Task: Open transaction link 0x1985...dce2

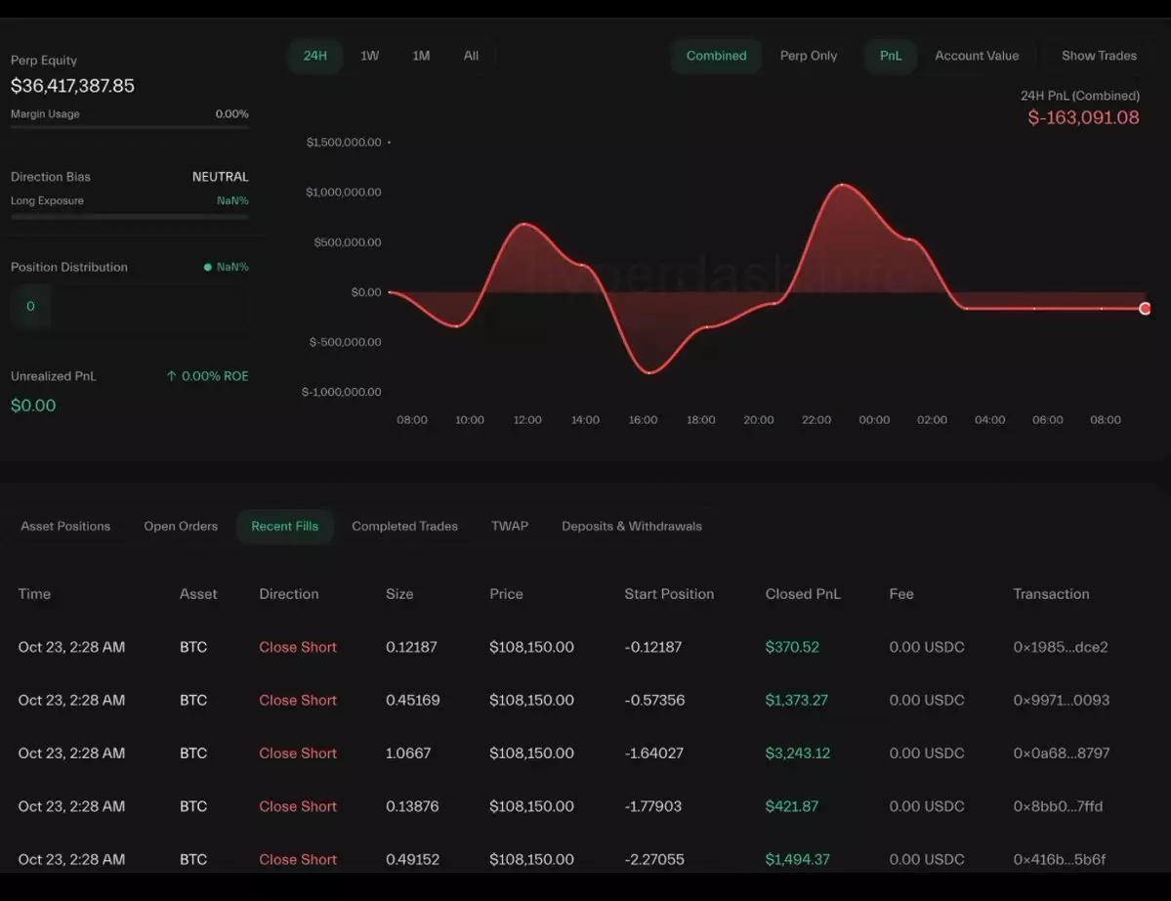Action: tap(1060, 647)
